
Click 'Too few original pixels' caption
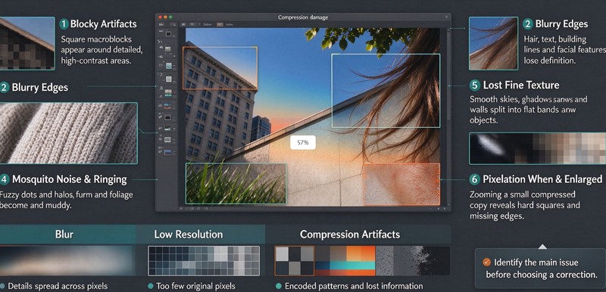click(195, 286)
